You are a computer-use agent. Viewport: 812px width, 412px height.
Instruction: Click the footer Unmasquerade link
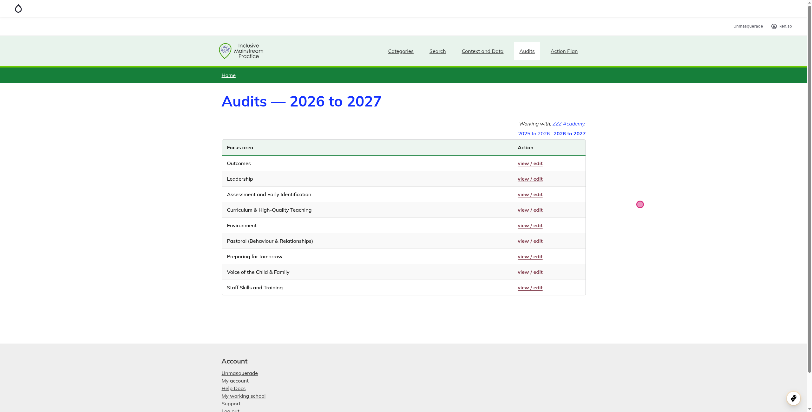[x=239, y=373]
